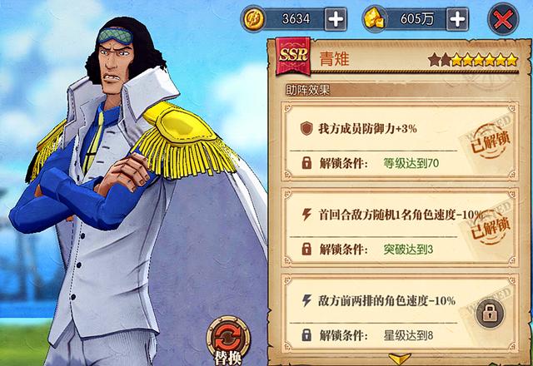The width and height of the screenshot is (533, 366).
Task: Click the gold nugget currency icon
Action: coord(374,19)
